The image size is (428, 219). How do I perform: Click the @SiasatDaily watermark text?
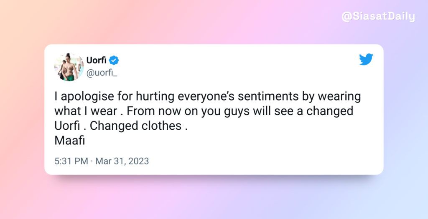click(378, 17)
